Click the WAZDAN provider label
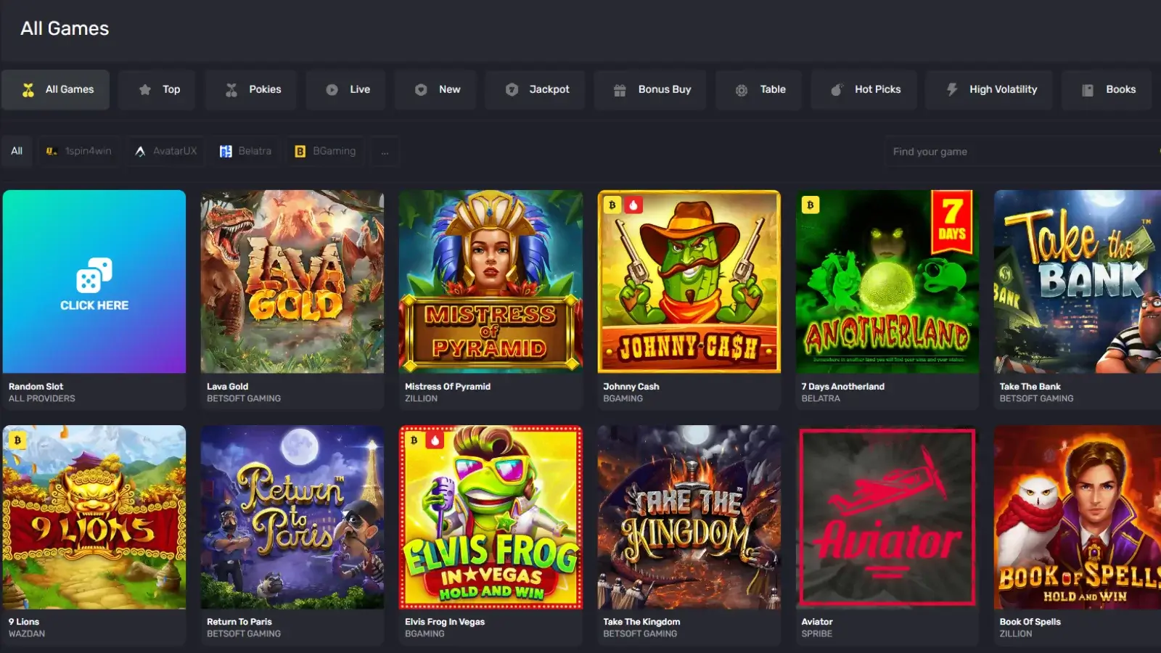 (27, 633)
